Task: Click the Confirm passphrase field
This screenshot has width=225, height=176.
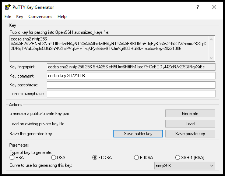Action: 131,94
